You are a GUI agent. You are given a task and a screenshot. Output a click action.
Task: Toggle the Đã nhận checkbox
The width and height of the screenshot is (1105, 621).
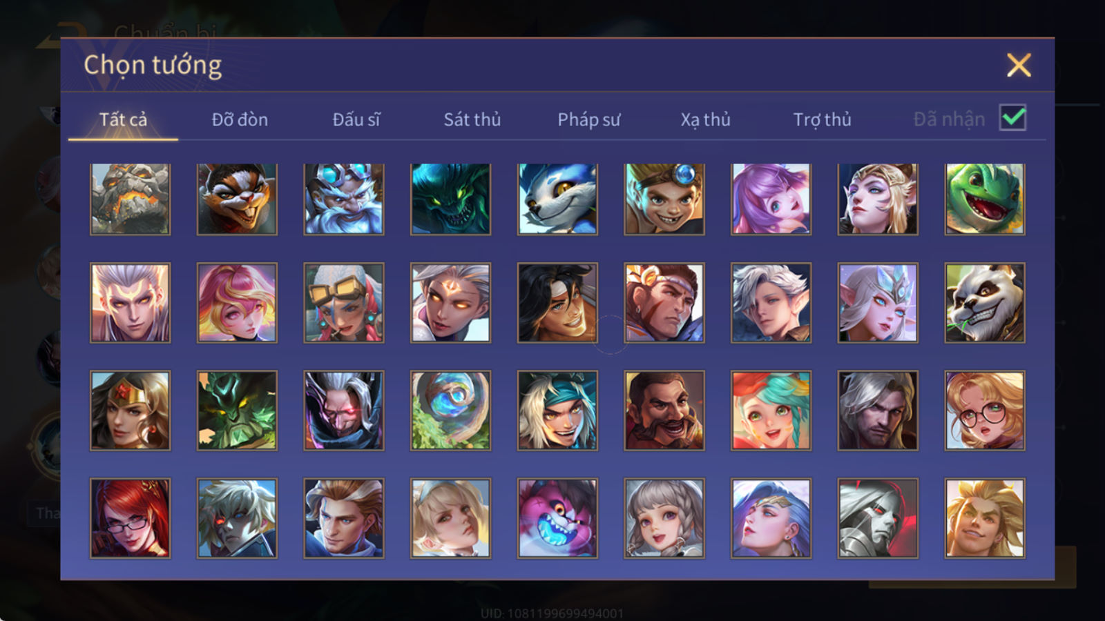click(x=1012, y=118)
